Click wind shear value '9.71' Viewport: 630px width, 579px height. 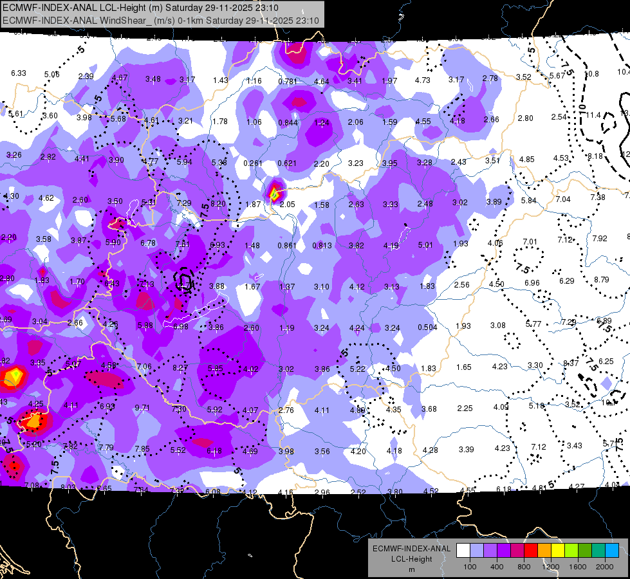point(142,407)
